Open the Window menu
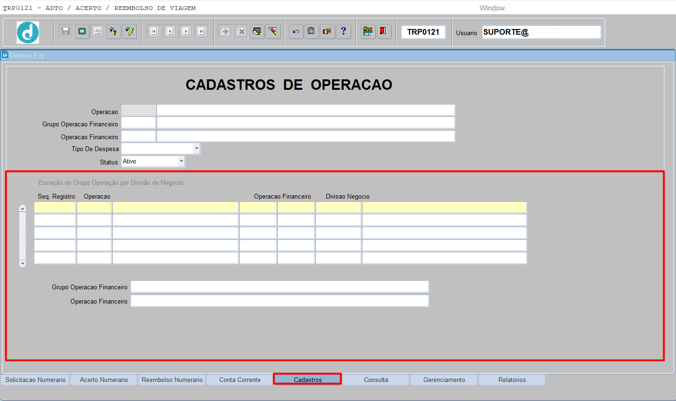 [492, 8]
